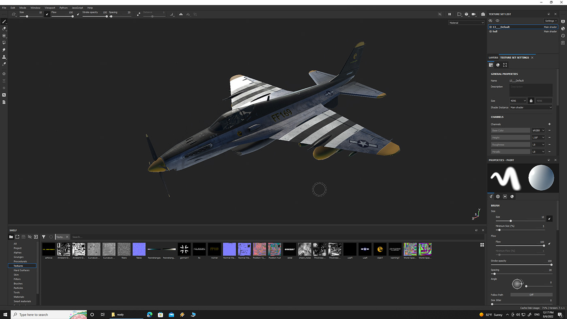This screenshot has width=567, height=319.
Task: Select the Polygon Fill tool
Action: click(x=4, y=42)
